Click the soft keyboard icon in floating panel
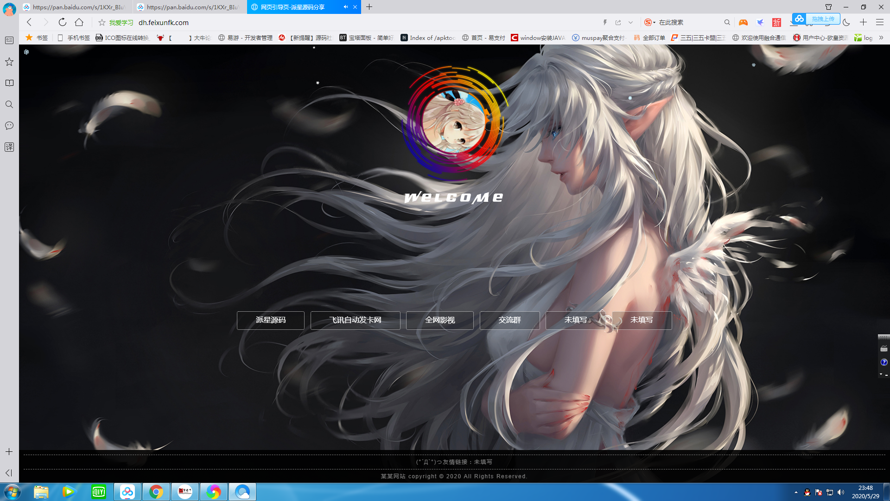The height and width of the screenshot is (501, 890). pyautogui.click(x=884, y=349)
